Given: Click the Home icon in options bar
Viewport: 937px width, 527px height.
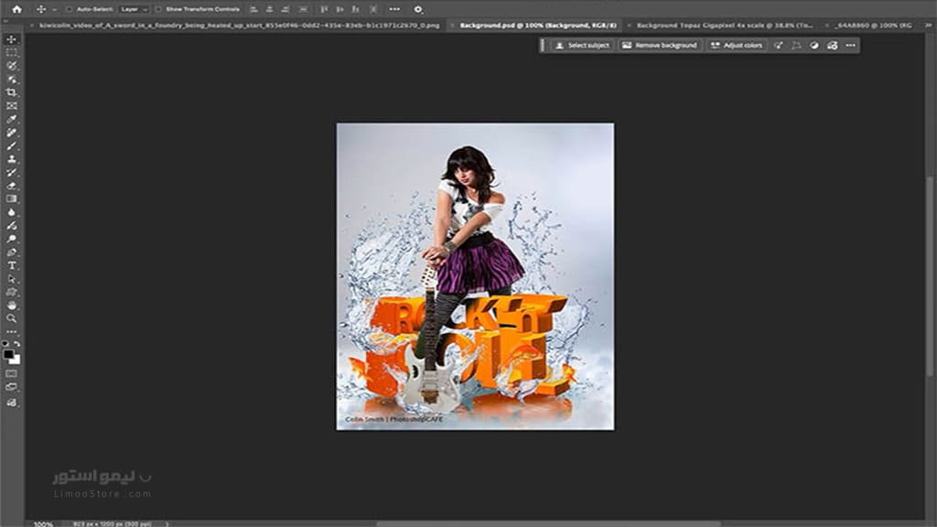Looking at the screenshot, I should [x=16, y=9].
